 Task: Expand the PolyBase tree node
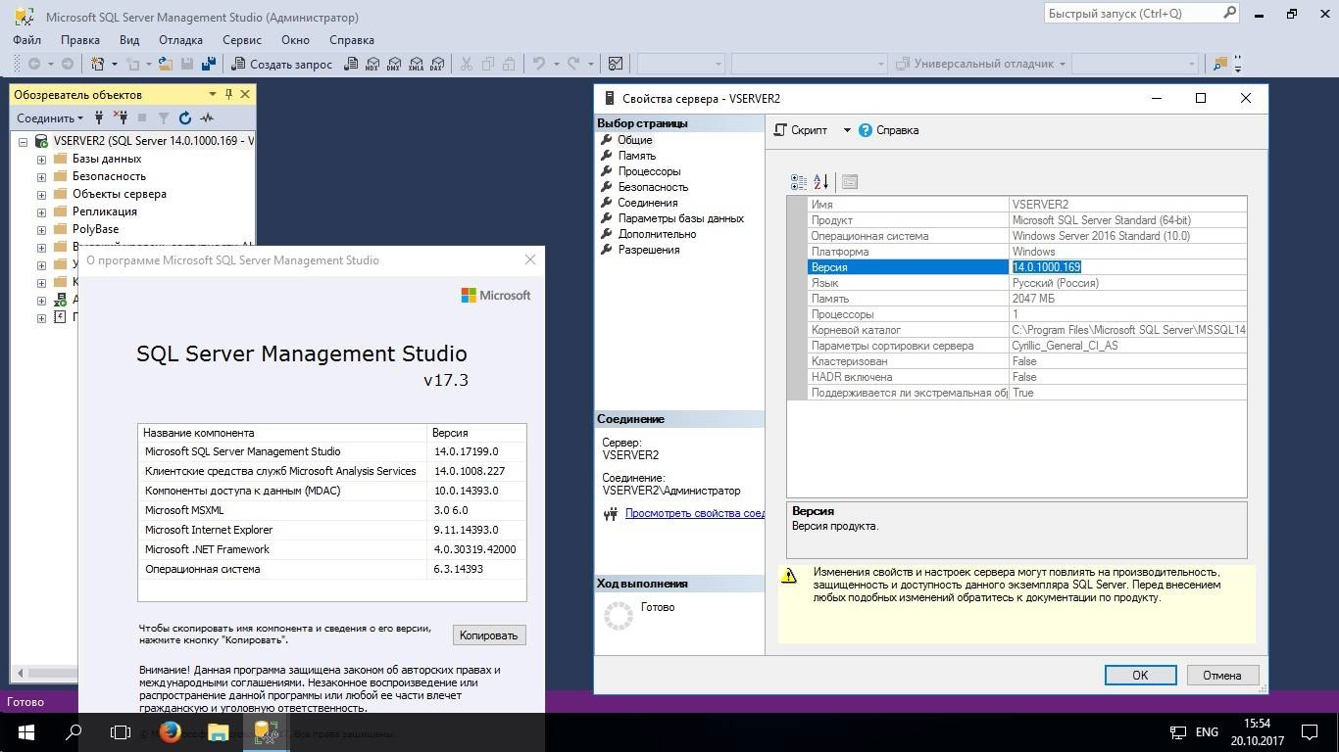click(41, 229)
